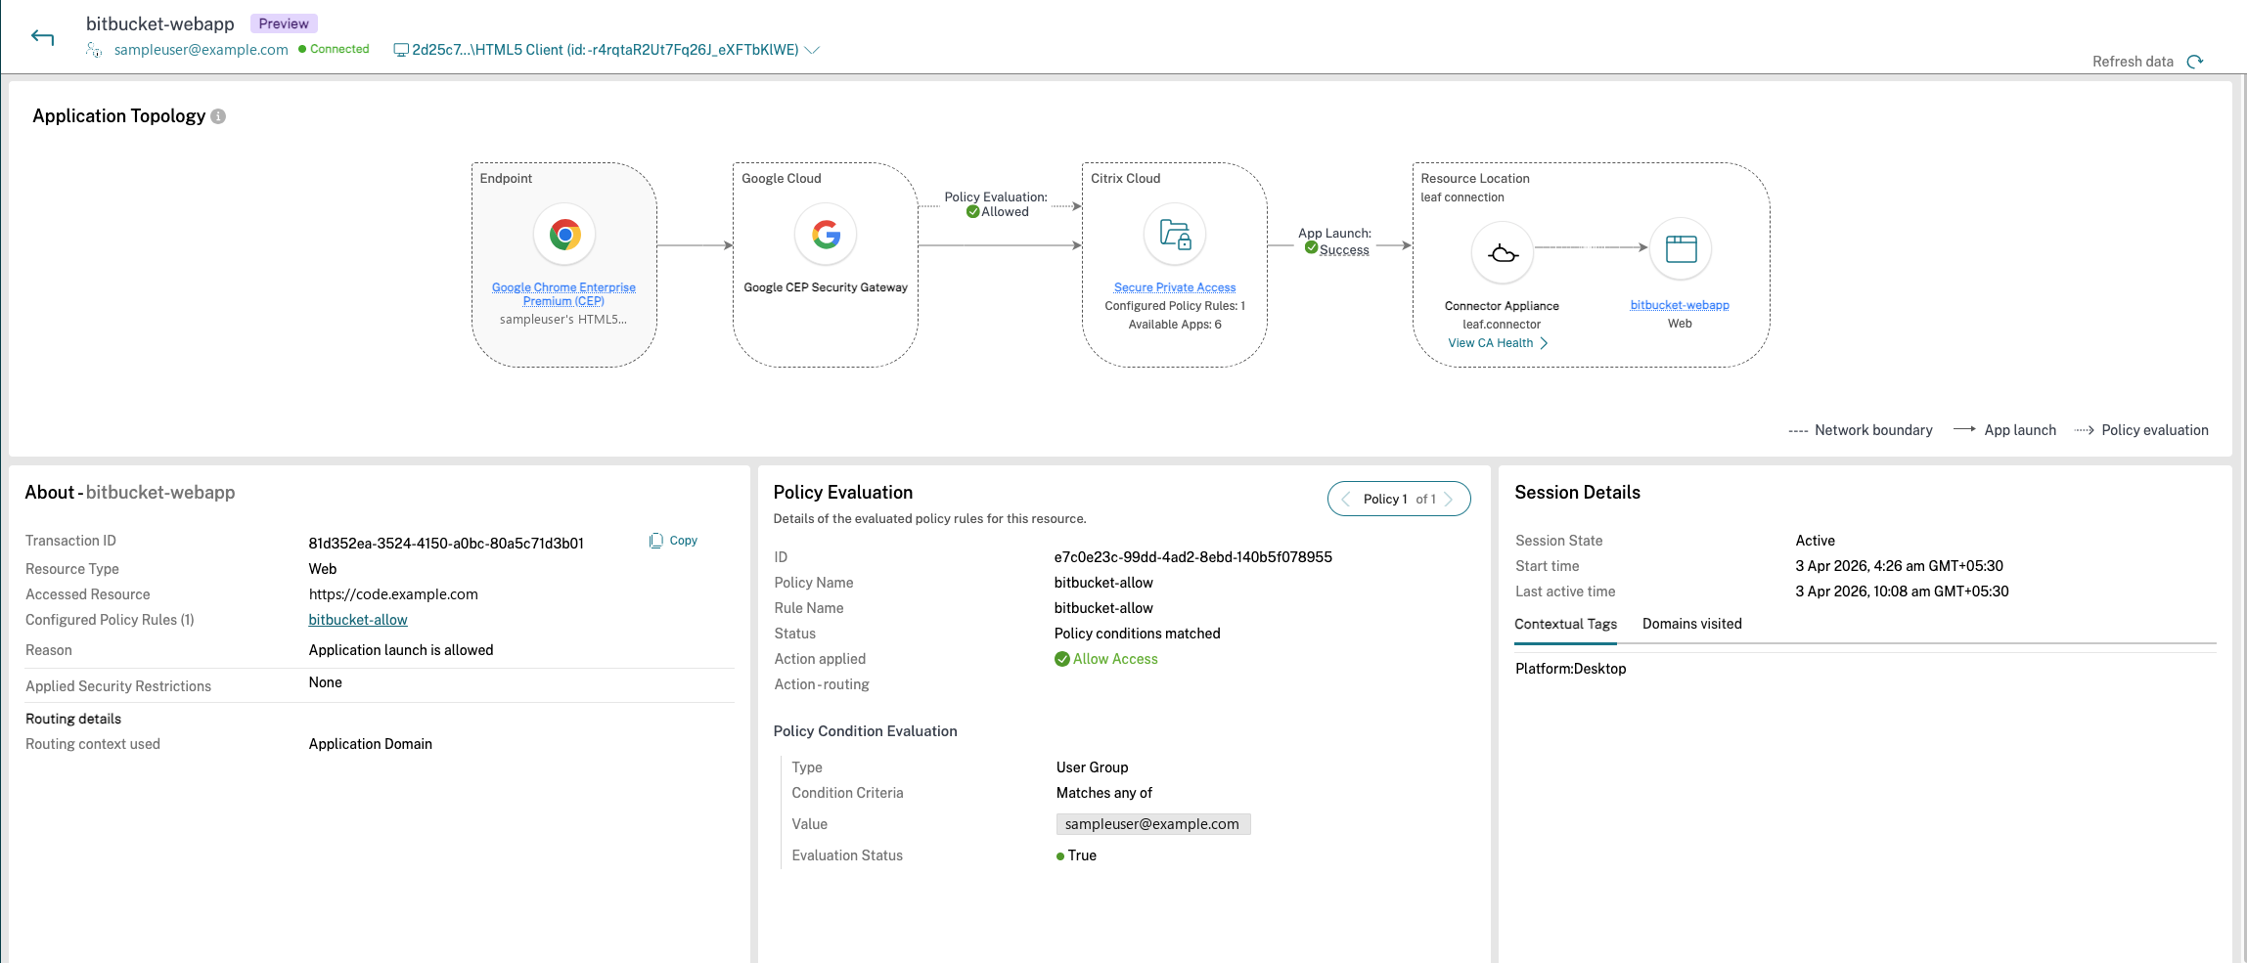This screenshot has width=2247, height=963.
Task: Click the copy icon beside Transaction ID
Action: [x=655, y=541]
